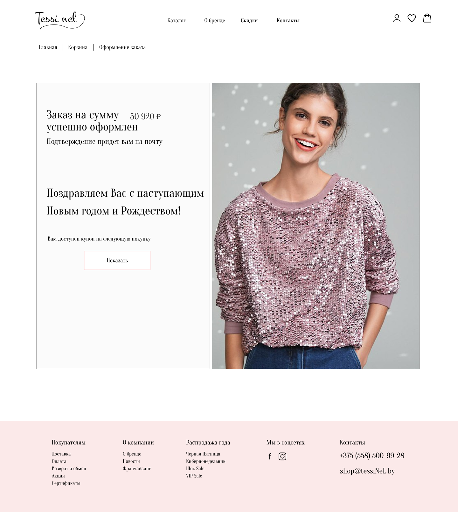Click the Tessi nel logo
The width and height of the screenshot is (458, 512).
click(x=59, y=20)
